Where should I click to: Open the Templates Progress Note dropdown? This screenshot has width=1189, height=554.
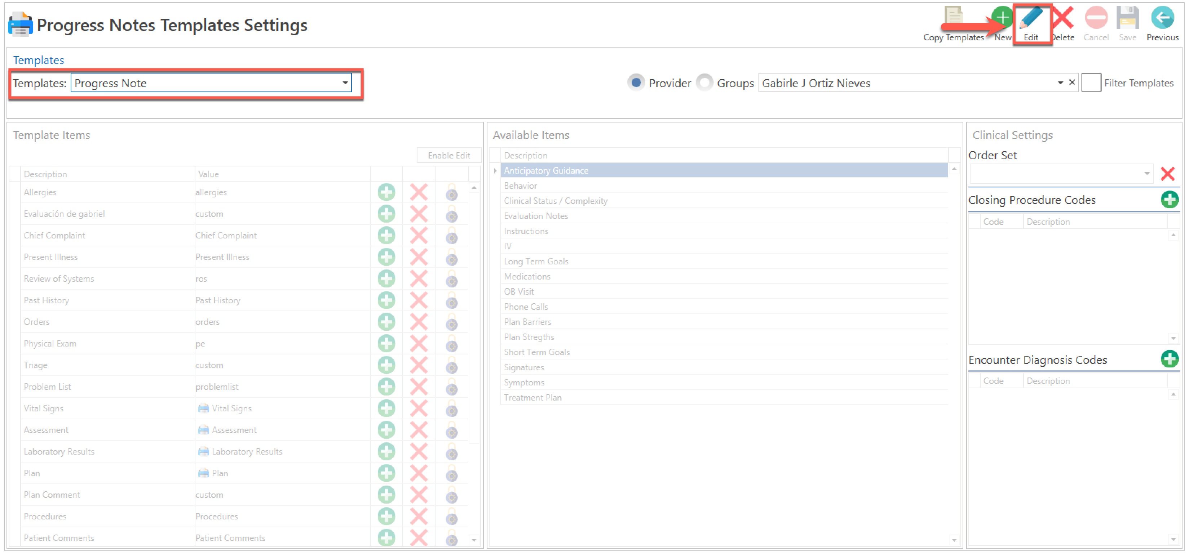click(345, 83)
